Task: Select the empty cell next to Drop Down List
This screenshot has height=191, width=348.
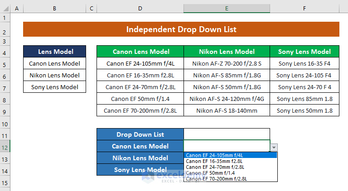Action: point(227,134)
